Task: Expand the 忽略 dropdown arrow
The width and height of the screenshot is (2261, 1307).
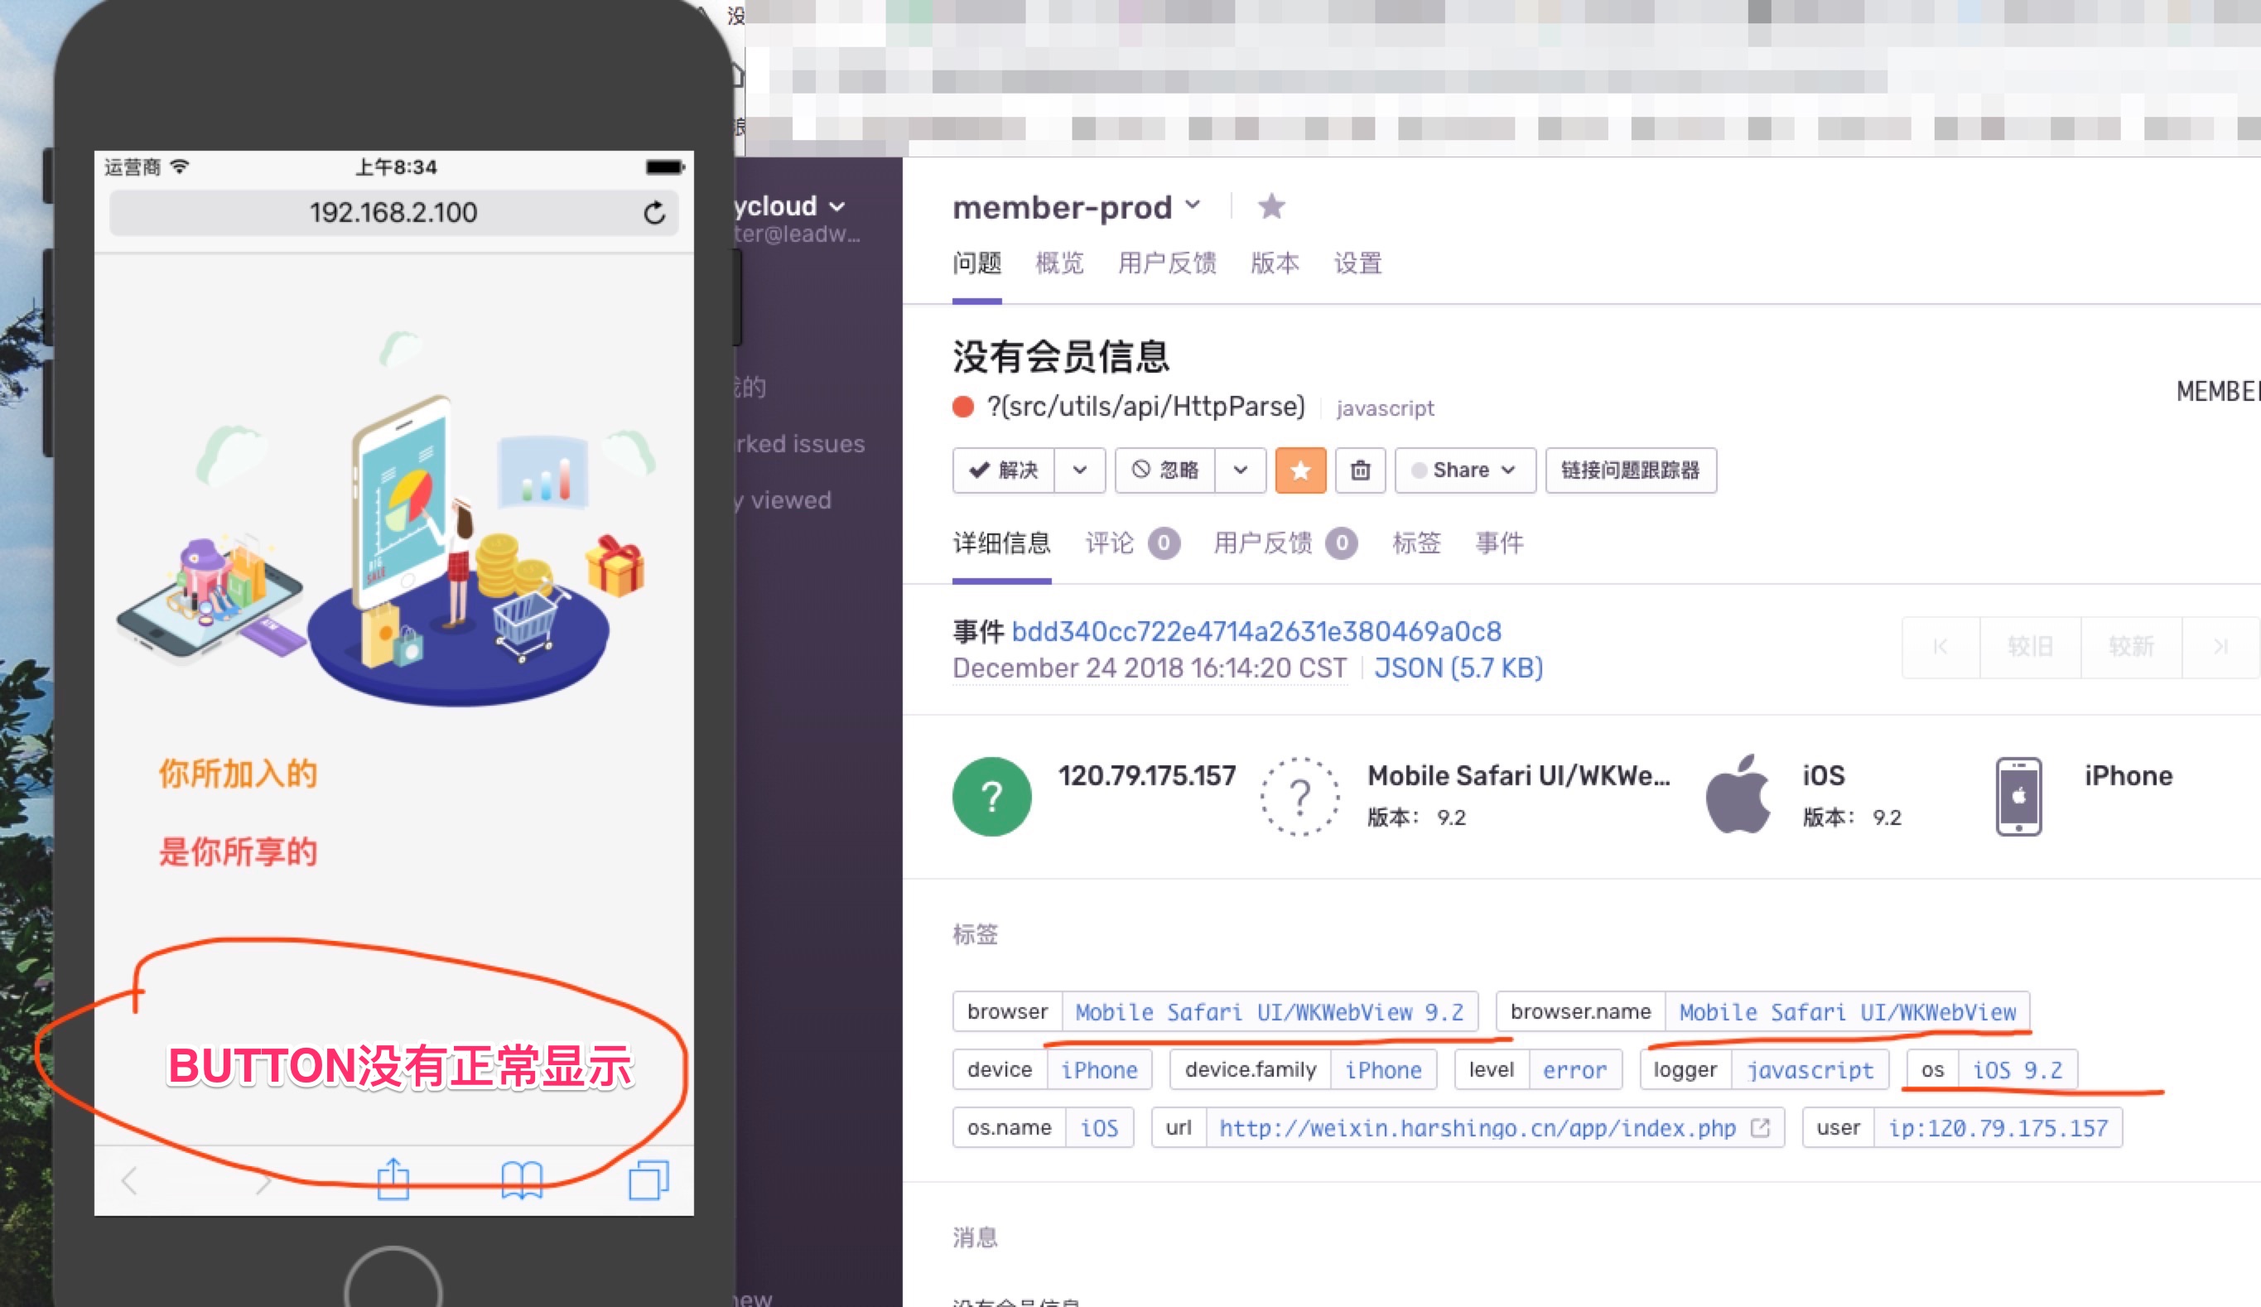Action: [x=1240, y=470]
